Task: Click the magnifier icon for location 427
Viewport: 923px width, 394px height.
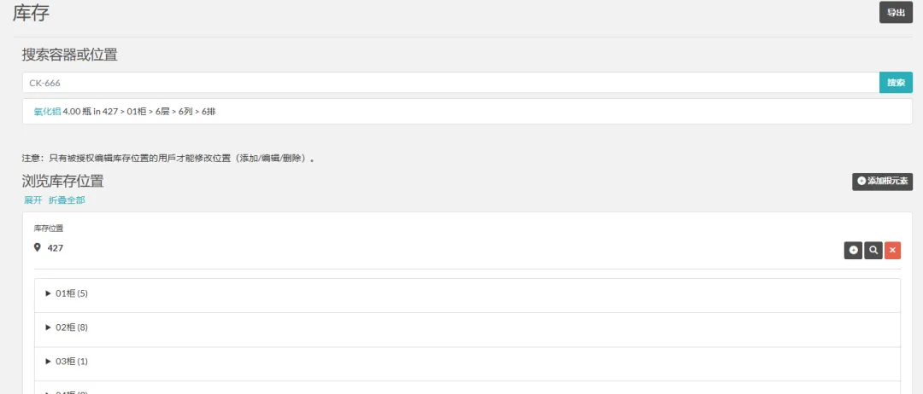Action: 873,250
